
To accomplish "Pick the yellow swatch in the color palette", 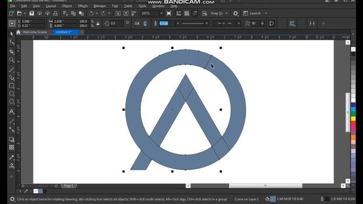I will pyautogui.click(x=353, y=118).
